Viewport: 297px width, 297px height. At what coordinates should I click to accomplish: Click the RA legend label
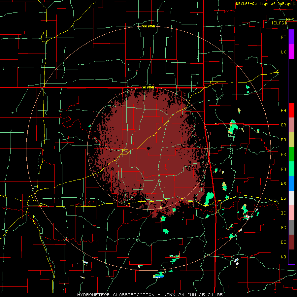283,169
